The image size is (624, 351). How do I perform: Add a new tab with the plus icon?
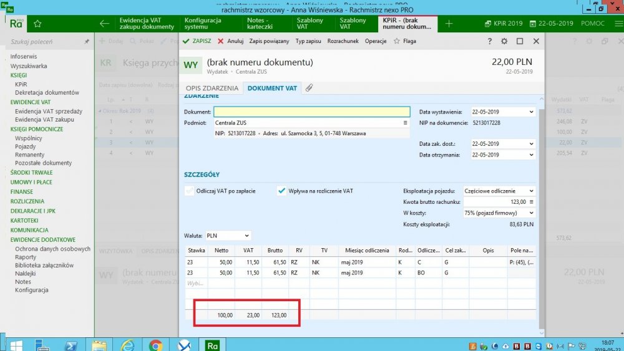pos(449,24)
